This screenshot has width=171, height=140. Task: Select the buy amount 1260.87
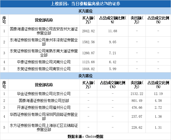point(88,53)
